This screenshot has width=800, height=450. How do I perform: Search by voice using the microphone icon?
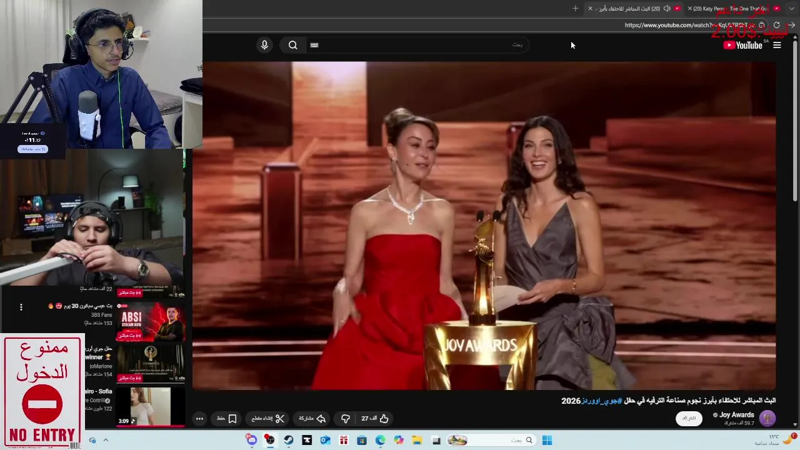[264, 45]
